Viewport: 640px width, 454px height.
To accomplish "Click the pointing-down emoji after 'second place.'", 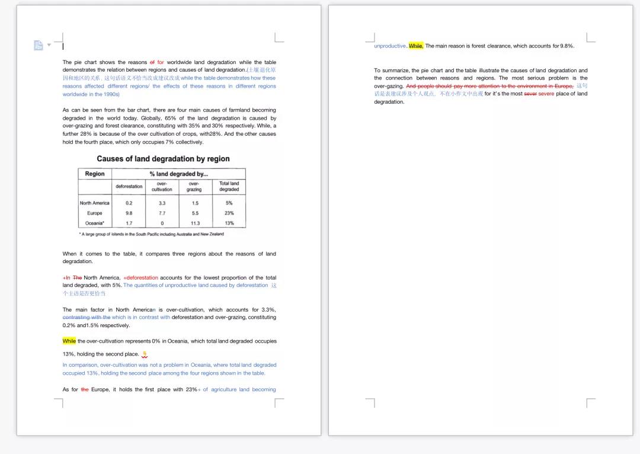I will [x=145, y=354].
